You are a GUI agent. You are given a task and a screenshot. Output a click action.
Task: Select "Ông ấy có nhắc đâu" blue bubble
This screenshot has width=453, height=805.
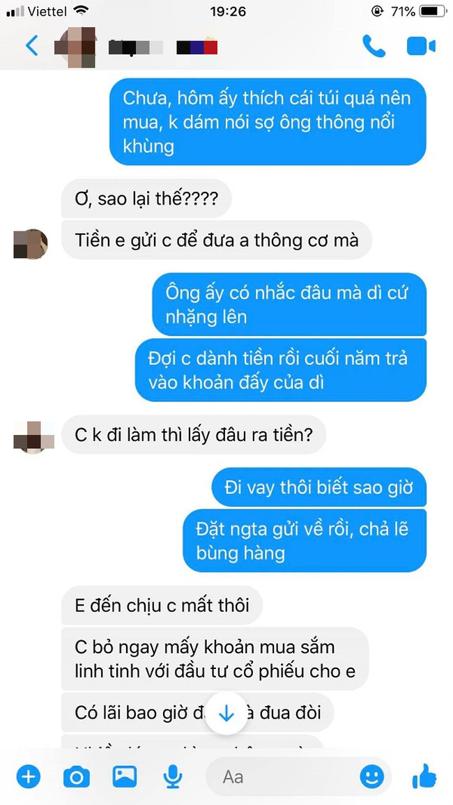coord(289,305)
